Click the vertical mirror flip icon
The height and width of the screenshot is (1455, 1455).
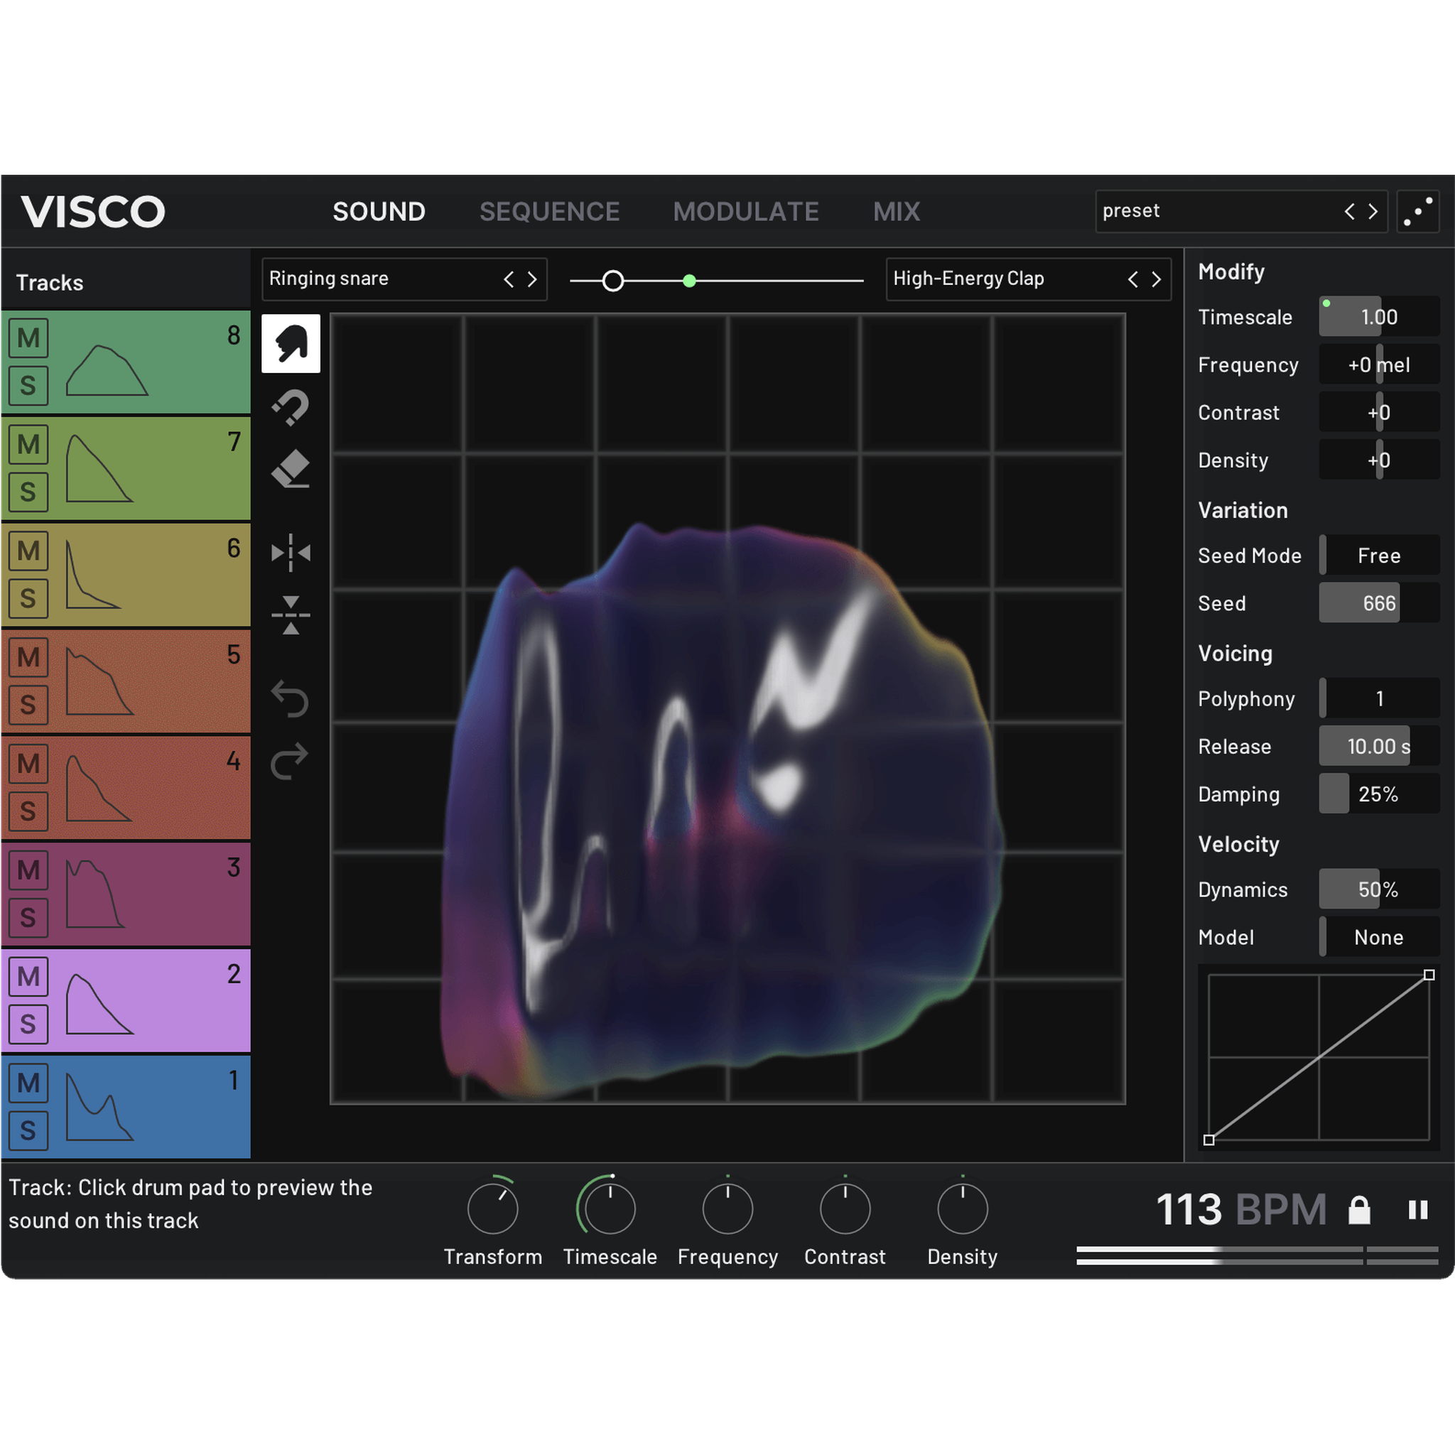(x=291, y=615)
